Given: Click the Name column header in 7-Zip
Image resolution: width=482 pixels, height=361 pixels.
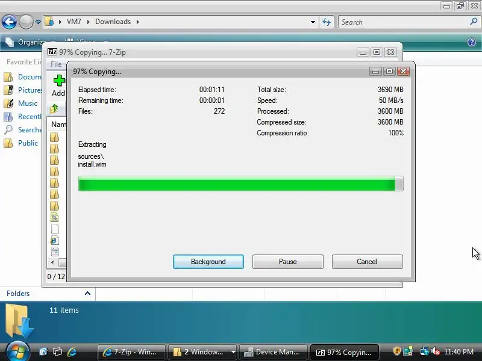Looking at the screenshot, I should point(58,125).
